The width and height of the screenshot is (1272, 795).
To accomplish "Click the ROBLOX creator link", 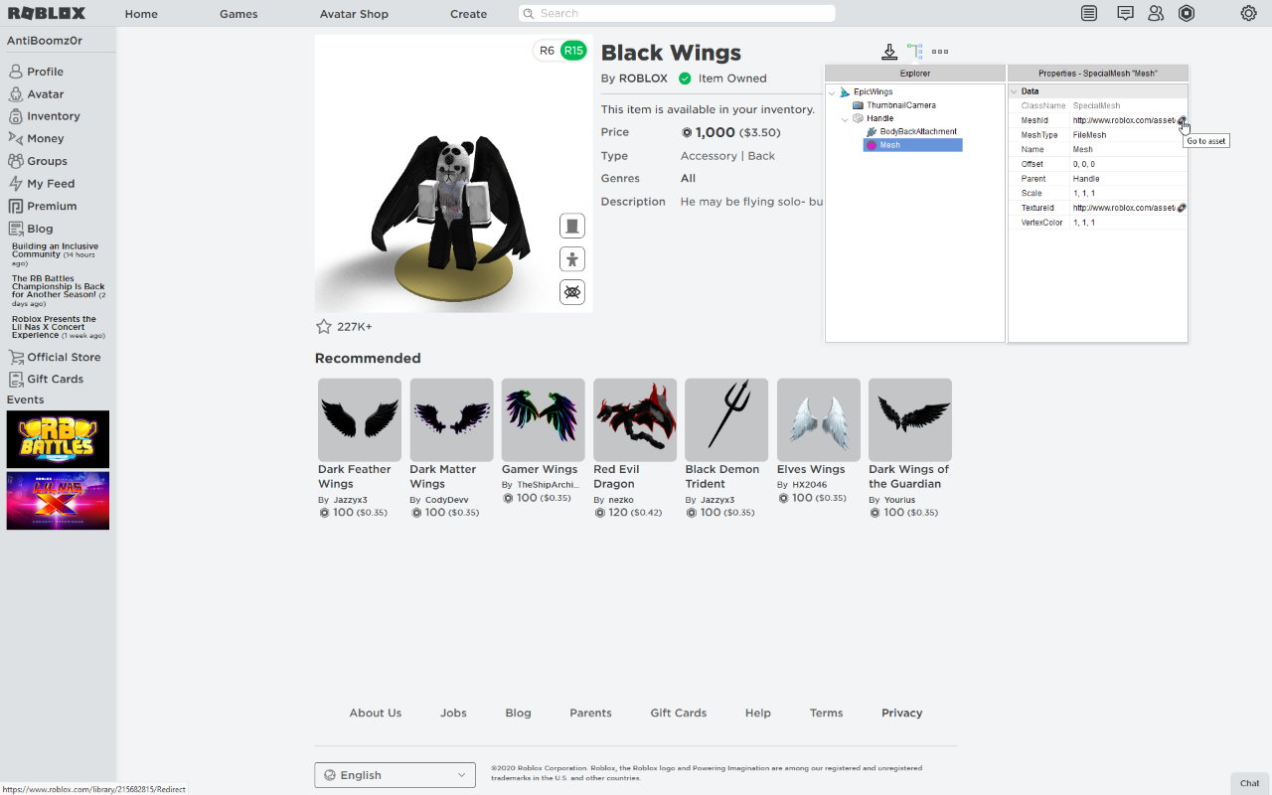I will point(643,79).
